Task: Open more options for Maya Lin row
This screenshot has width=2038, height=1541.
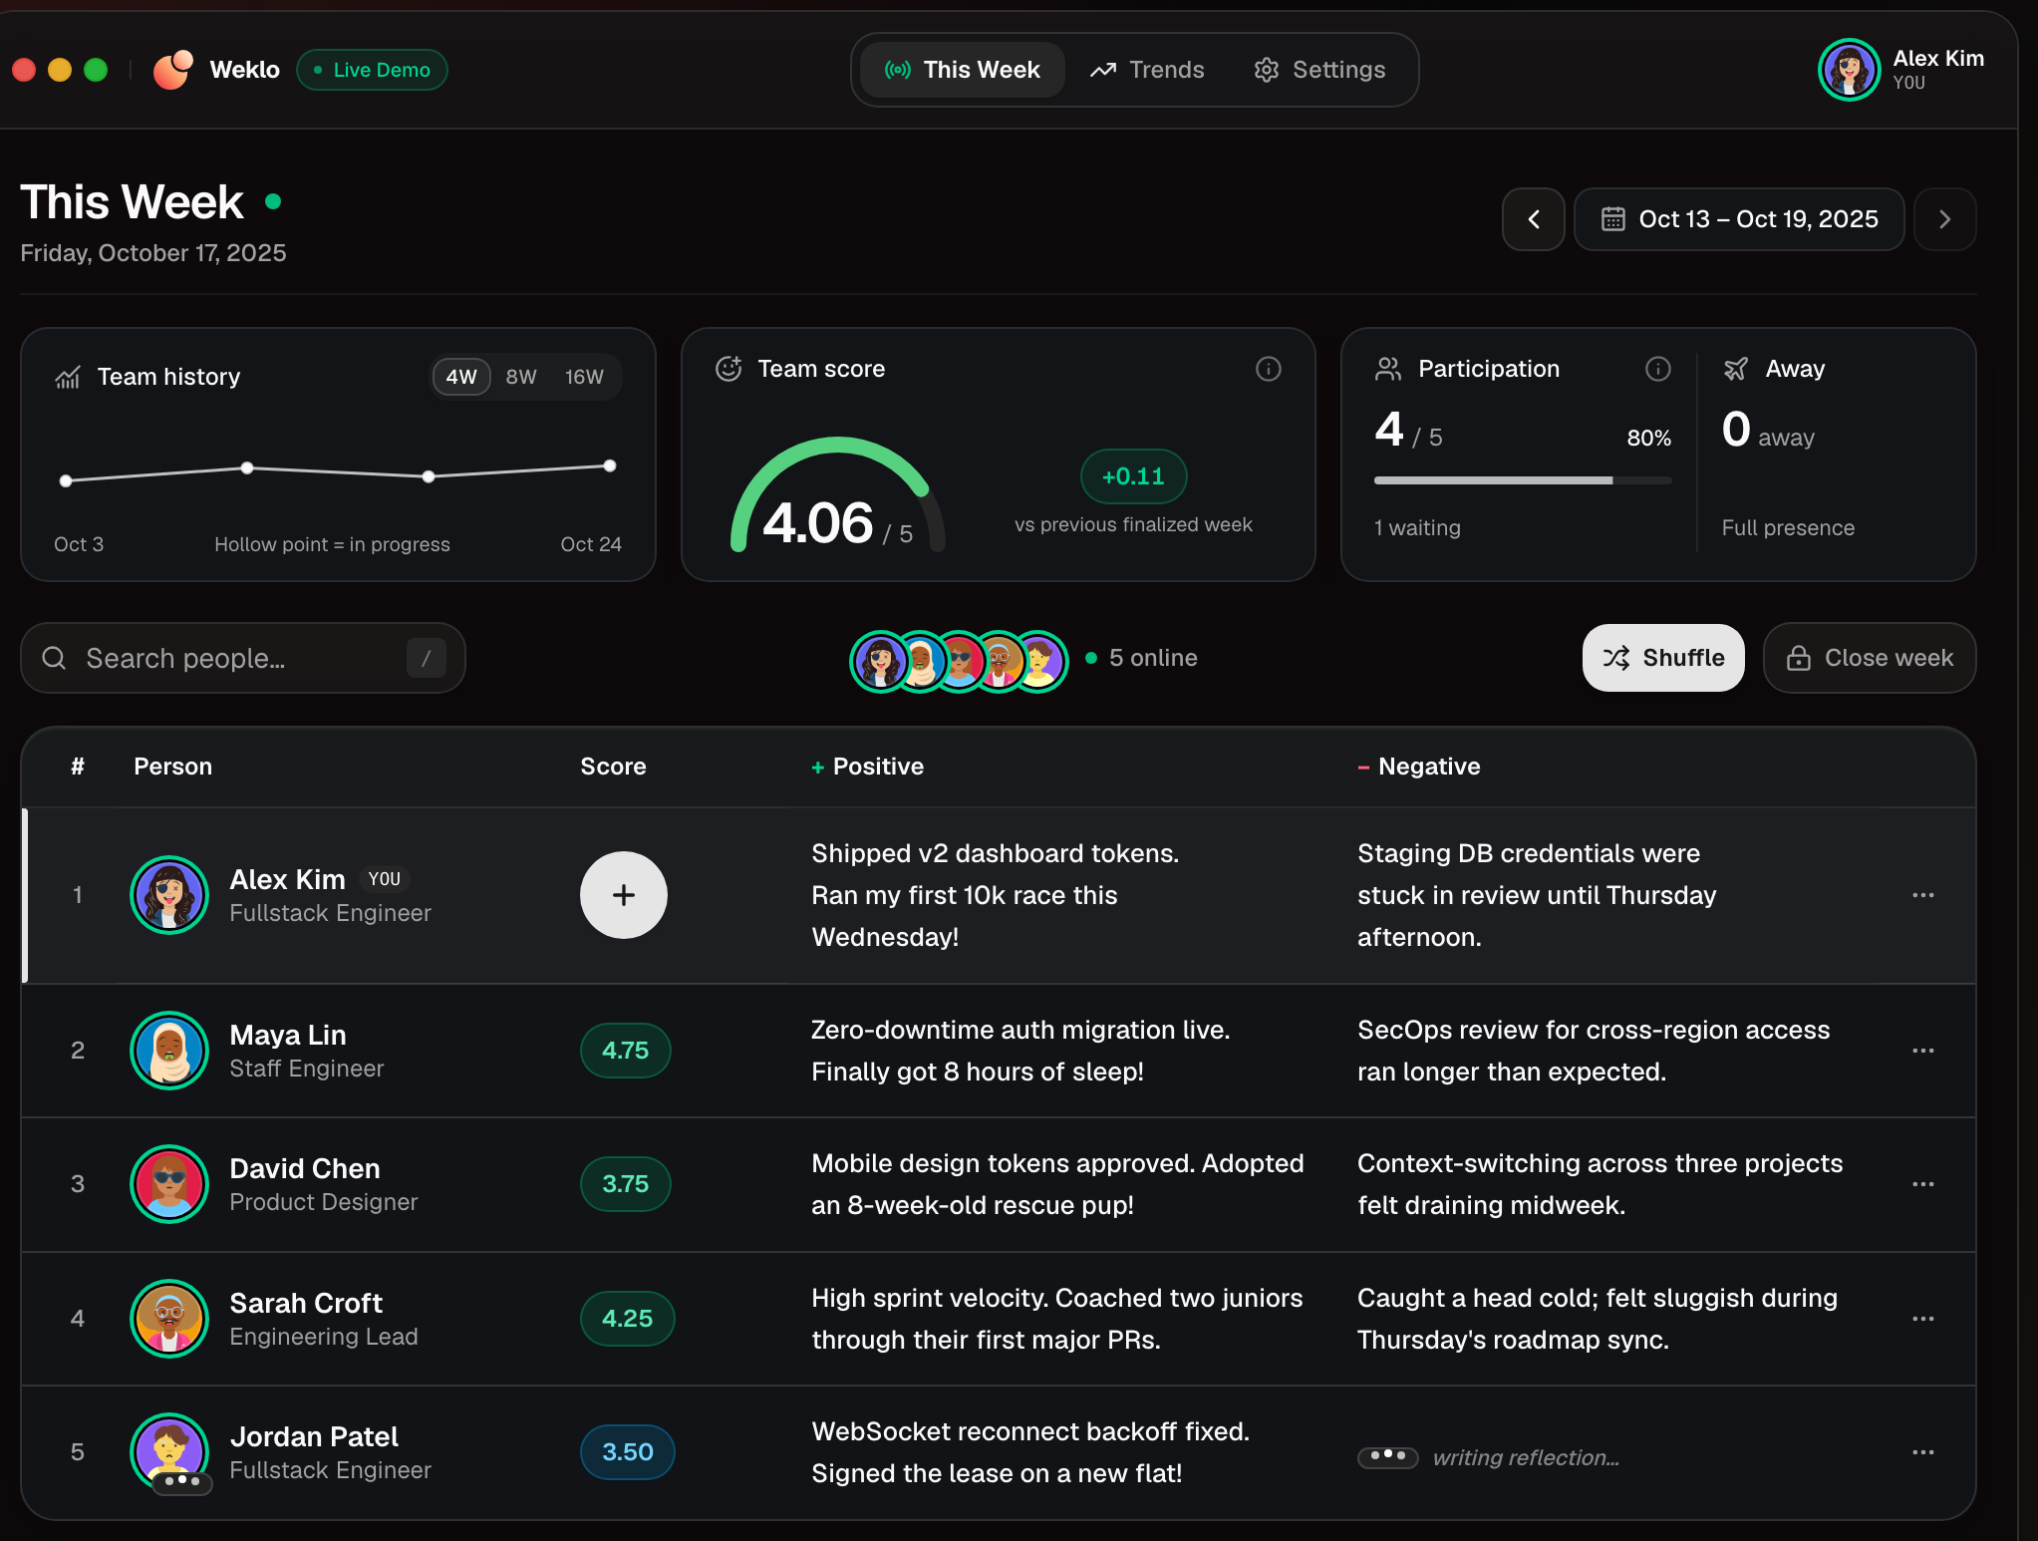Action: point(1923,1051)
